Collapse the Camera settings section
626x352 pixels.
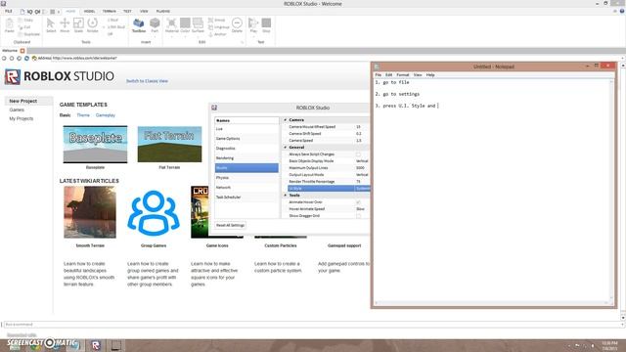click(285, 120)
